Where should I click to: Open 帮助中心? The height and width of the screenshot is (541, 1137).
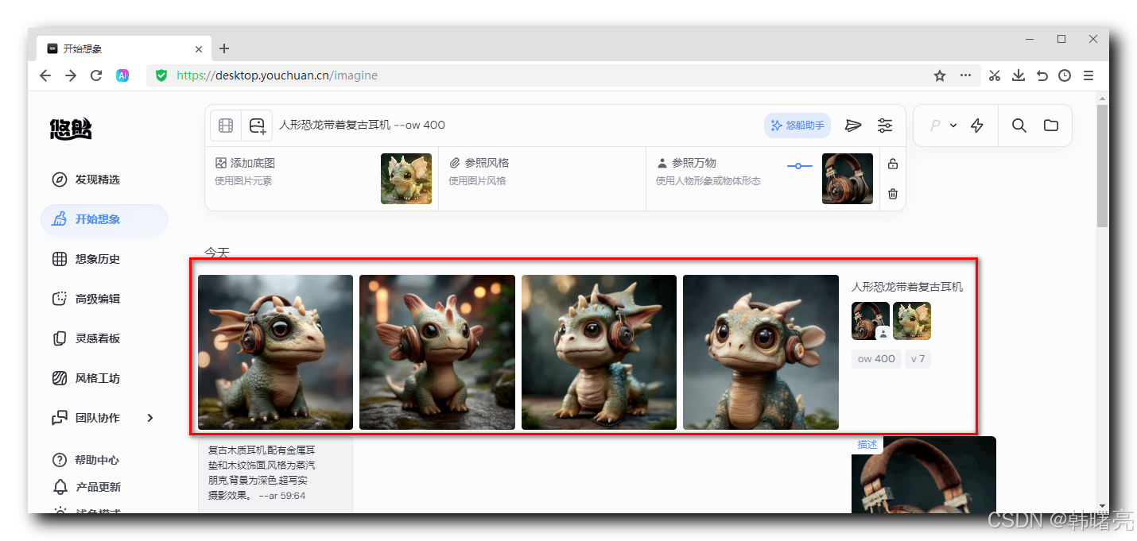(97, 460)
